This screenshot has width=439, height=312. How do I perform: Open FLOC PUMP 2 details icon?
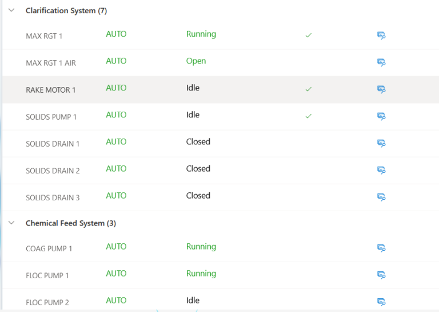click(x=381, y=302)
